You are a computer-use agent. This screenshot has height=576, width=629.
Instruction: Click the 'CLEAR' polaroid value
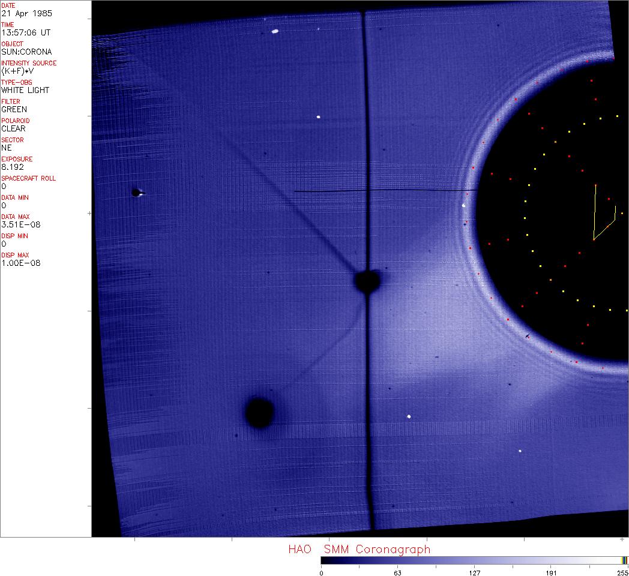tap(14, 128)
